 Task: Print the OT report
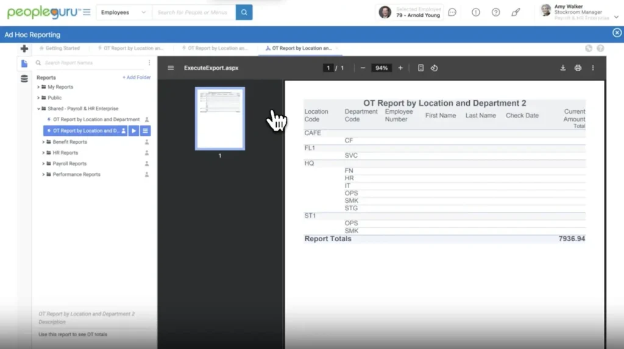tap(578, 68)
